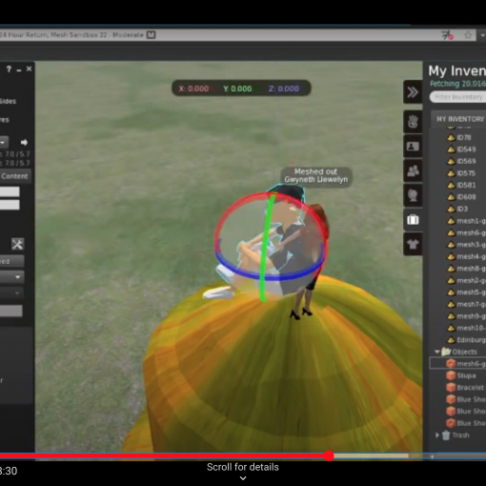Open the dropdown below the tools icon
Viewport: 486px width, 486px height.
click(x=11, y=277)
